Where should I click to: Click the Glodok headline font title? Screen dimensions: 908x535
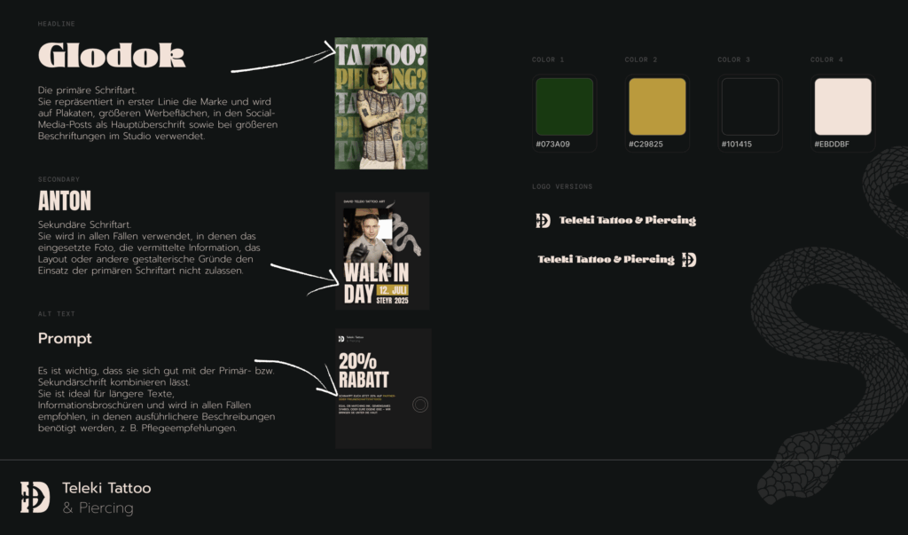pos(112,56)
